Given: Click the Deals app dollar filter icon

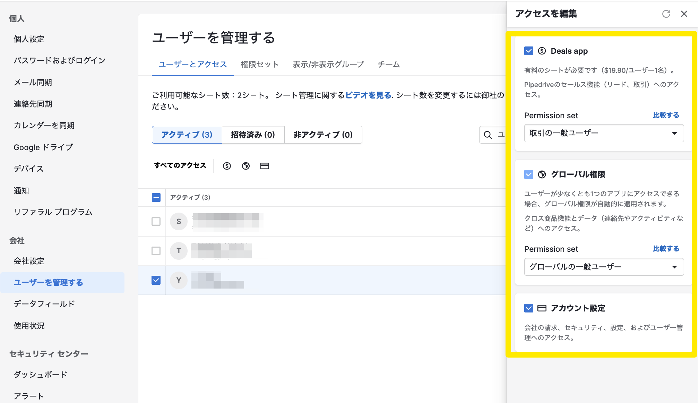Looking at the screenshot, I should pyautogui.click(x=227, y=166).
